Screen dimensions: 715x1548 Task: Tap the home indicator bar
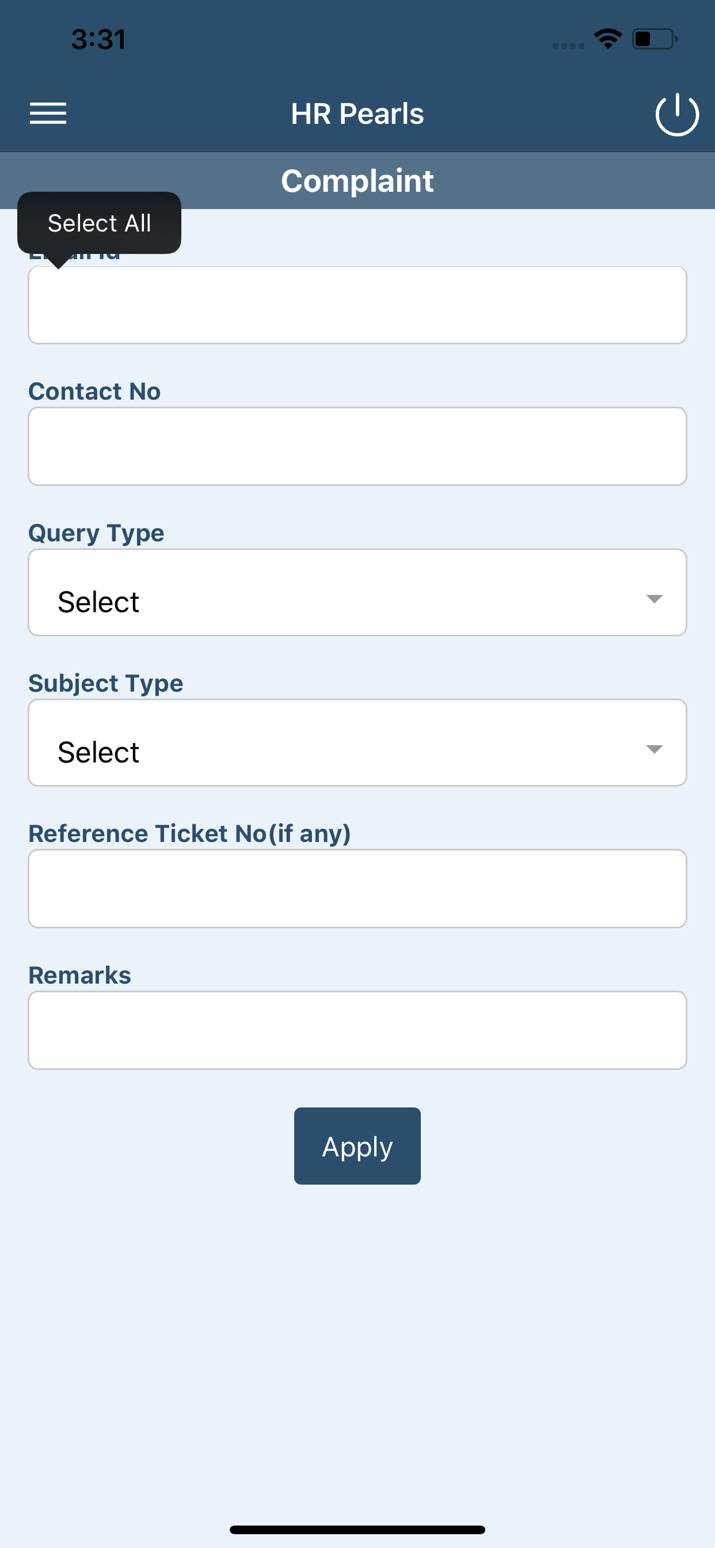pyautogui.click(x=357, y=1530)
